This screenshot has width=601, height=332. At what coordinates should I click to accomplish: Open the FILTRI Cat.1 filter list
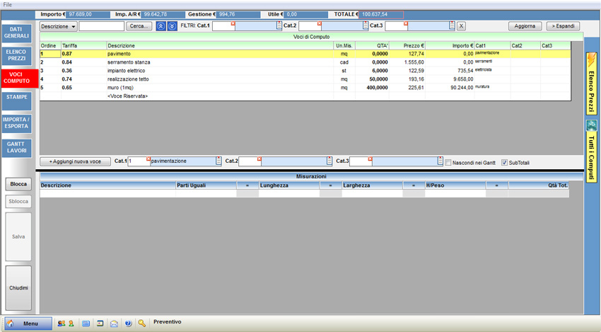(x=279, y=26)
